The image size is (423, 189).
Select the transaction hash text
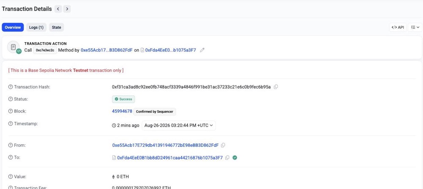coord(191,86)
